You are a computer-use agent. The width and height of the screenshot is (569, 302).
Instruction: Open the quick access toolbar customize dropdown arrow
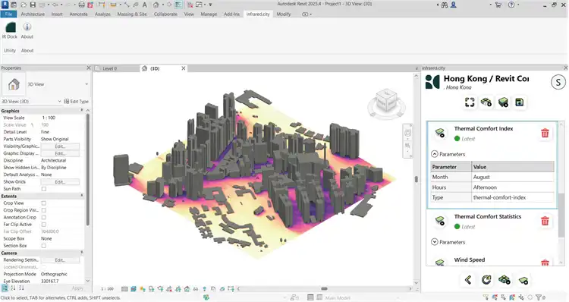point(210,5)
